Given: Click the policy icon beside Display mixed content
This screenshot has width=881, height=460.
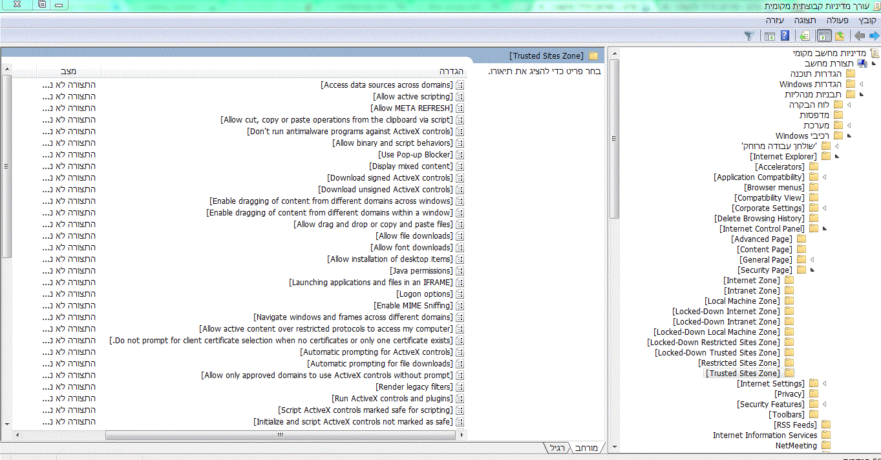Looking at the screenshot, I should point(460,166).
